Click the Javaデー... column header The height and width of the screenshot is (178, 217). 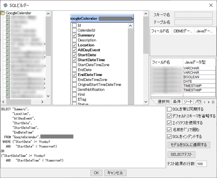pyautogui.click(x=205, y=31)
